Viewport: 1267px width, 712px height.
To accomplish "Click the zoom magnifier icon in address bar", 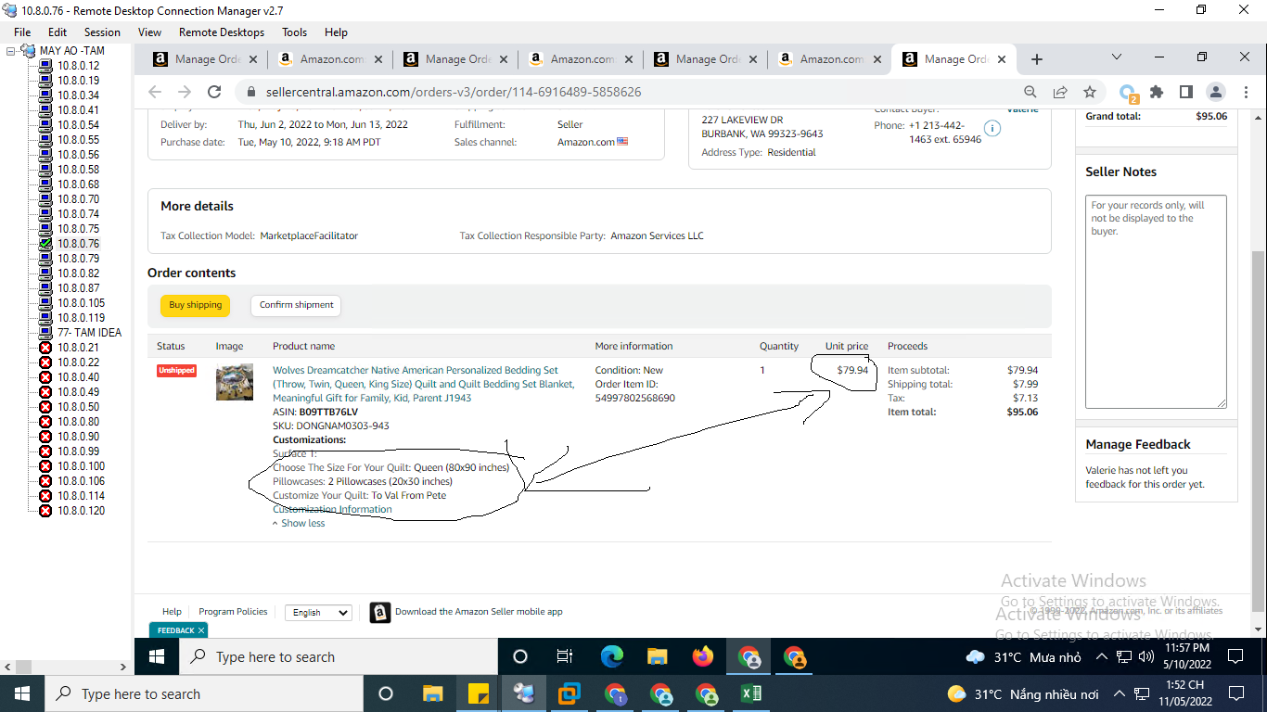I will click(x=1030, y=92).
